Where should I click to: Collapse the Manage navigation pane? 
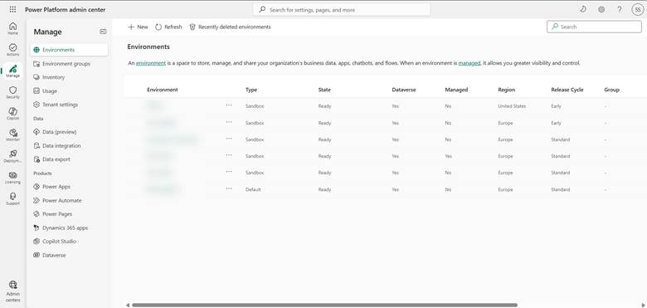(x=103, y=32)
